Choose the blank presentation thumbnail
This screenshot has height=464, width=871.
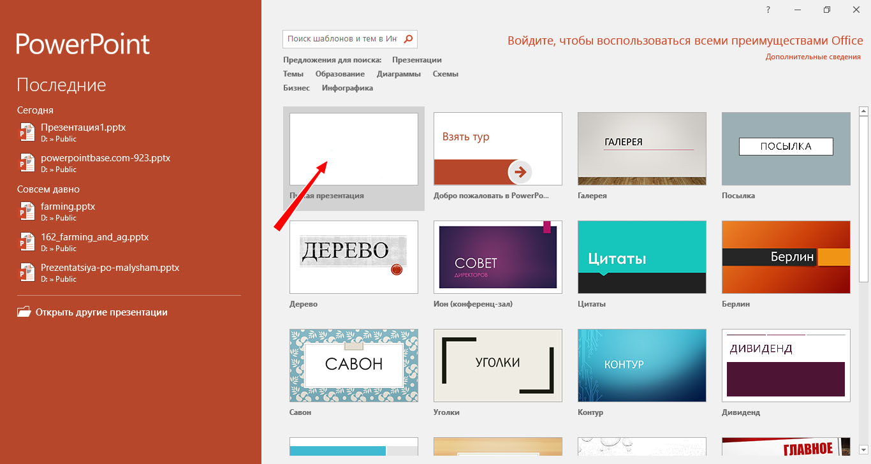pos(354,149)
